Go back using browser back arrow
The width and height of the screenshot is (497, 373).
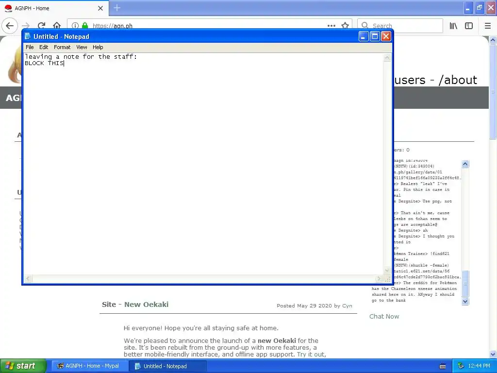(10, 26)
